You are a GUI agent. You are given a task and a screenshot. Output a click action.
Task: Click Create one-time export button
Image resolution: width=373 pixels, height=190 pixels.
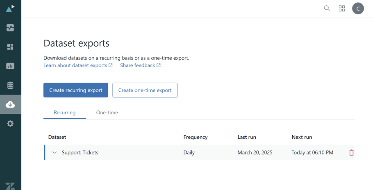coord(145,90)
